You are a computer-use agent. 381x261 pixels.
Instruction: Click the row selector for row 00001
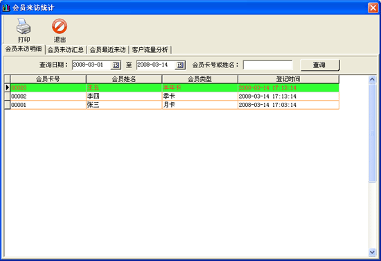(8, 105)
